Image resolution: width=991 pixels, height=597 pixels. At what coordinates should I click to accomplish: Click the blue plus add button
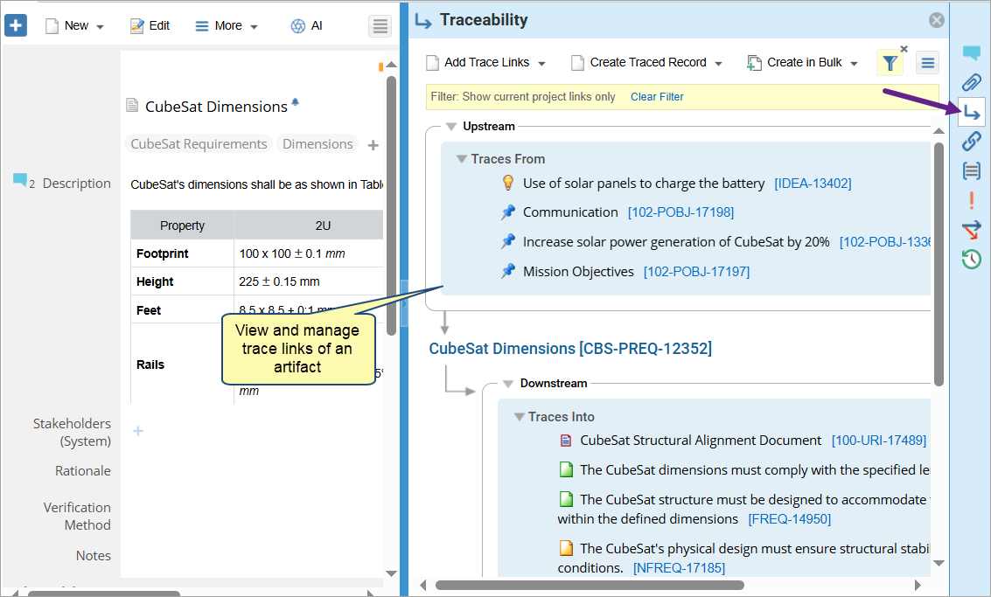coord(17,25)
